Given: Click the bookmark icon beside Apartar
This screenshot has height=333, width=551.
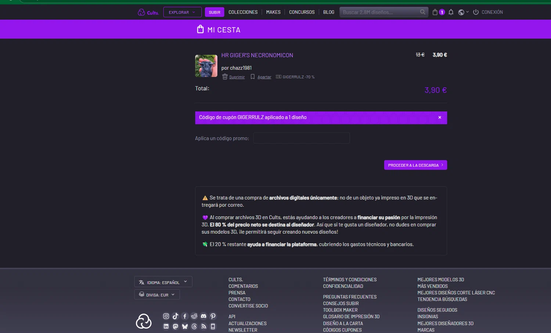Looking at the screenshot, I should 252,77.
